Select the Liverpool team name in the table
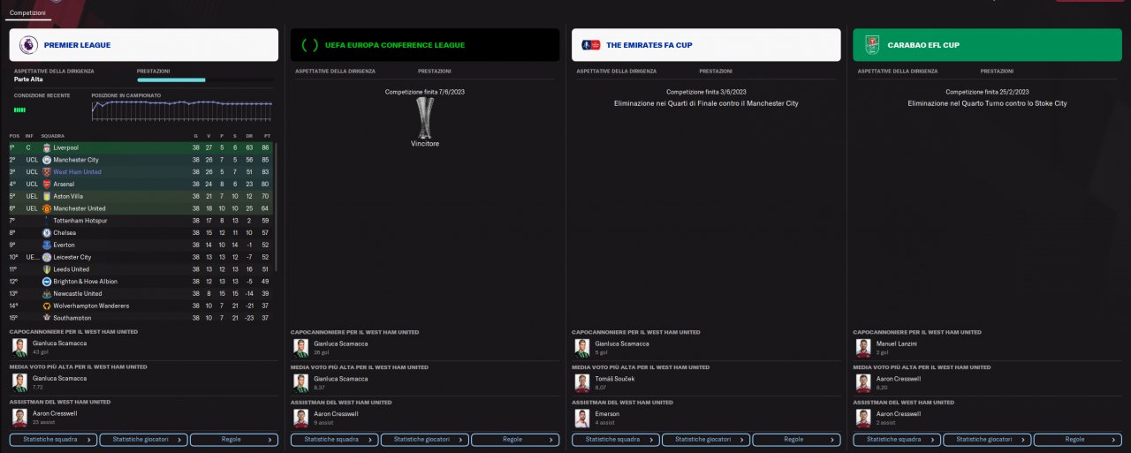The width and height of the screenshot is (1131, 453). [65, 147]
